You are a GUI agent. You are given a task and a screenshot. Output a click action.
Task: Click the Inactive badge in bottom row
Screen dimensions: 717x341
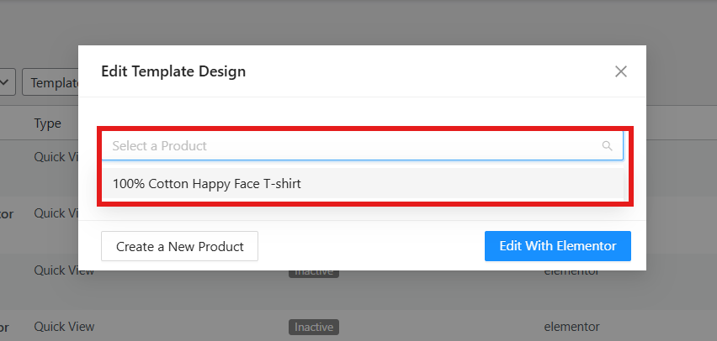tap(314, 327)
